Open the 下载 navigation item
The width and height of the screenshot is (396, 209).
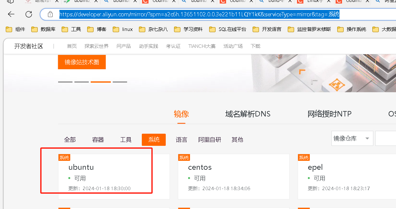tap(255, 46)
